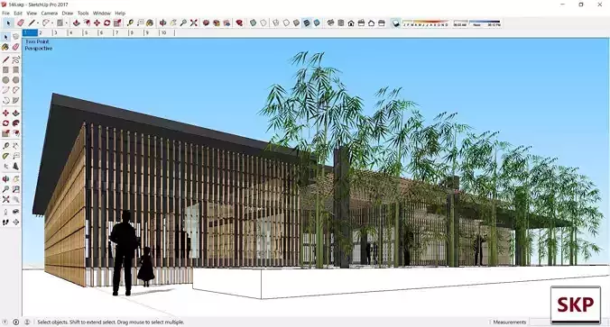Open 3D Warehouse from the toolbar

[206, 23]
